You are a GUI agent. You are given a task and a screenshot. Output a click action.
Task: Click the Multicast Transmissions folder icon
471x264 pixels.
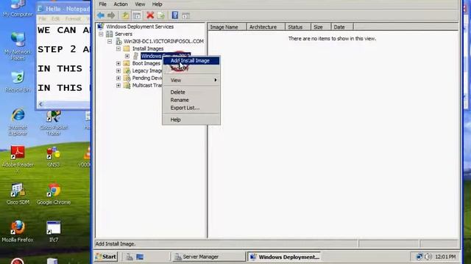[127, 85]
